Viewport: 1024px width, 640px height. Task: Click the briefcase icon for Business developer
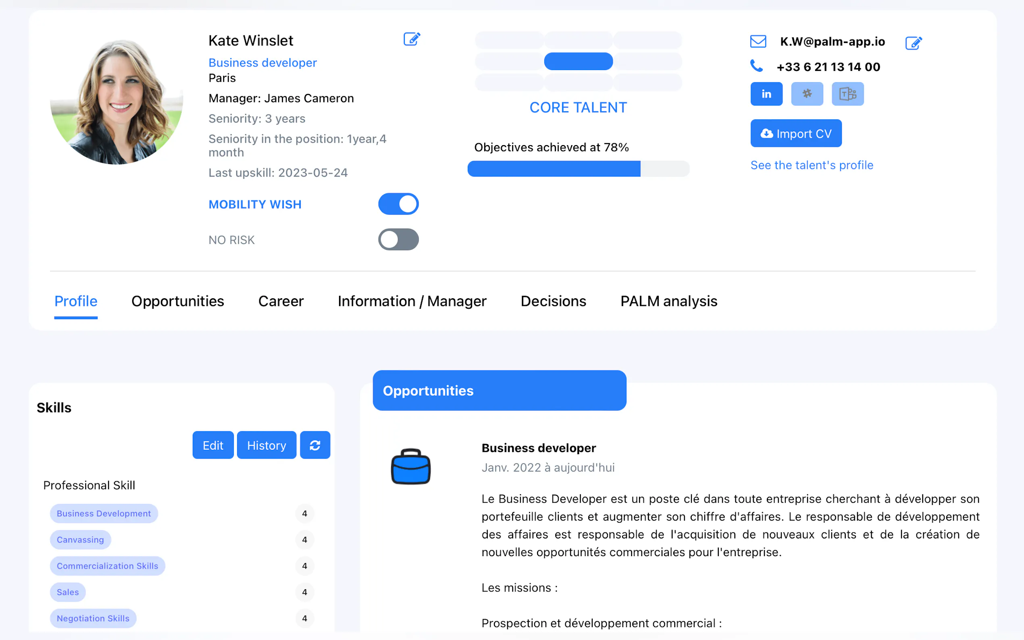click(x=410, y=466)
